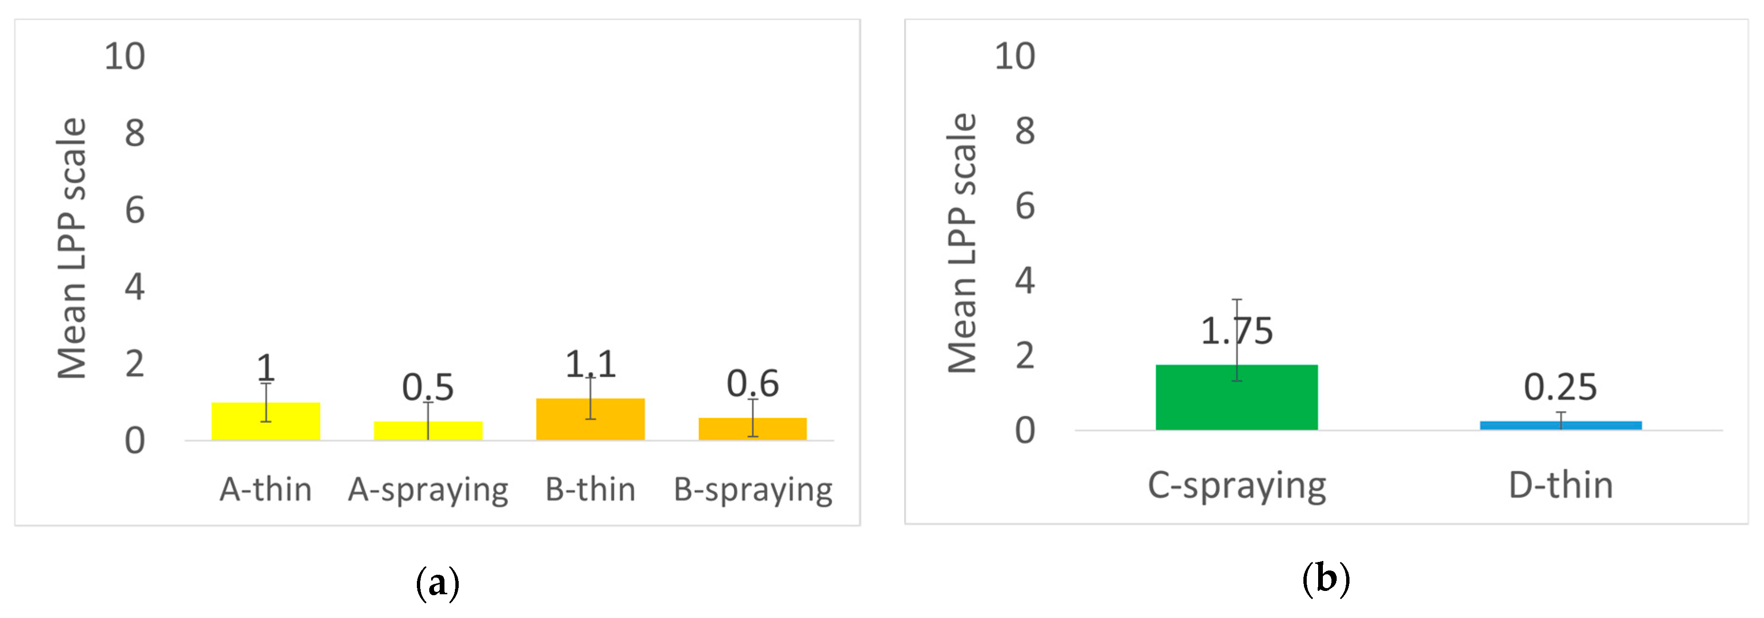Screen dimensions: 1764x618
Task: Click the (b) subfigure caption
Action: [x=1325, y=579]
